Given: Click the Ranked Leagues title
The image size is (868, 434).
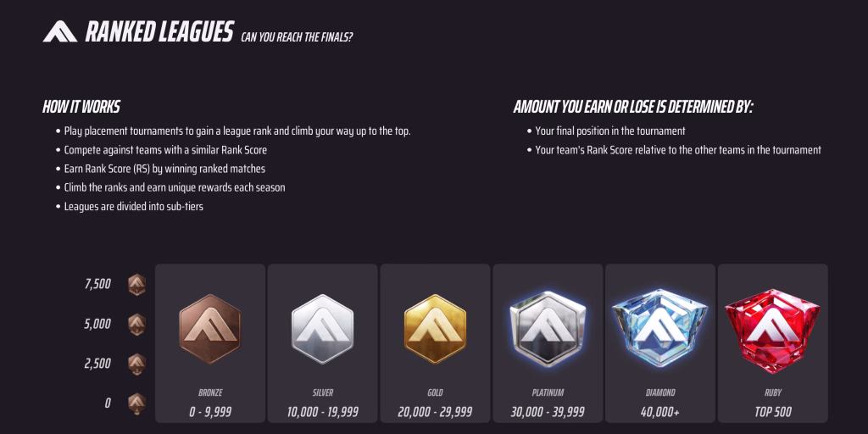Looking at the screenshot, I should 159,33.
